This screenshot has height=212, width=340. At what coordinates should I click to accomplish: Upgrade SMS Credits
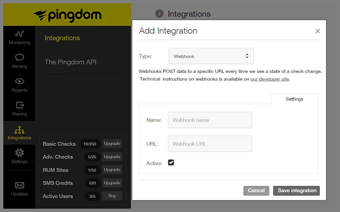click(112, 183)
